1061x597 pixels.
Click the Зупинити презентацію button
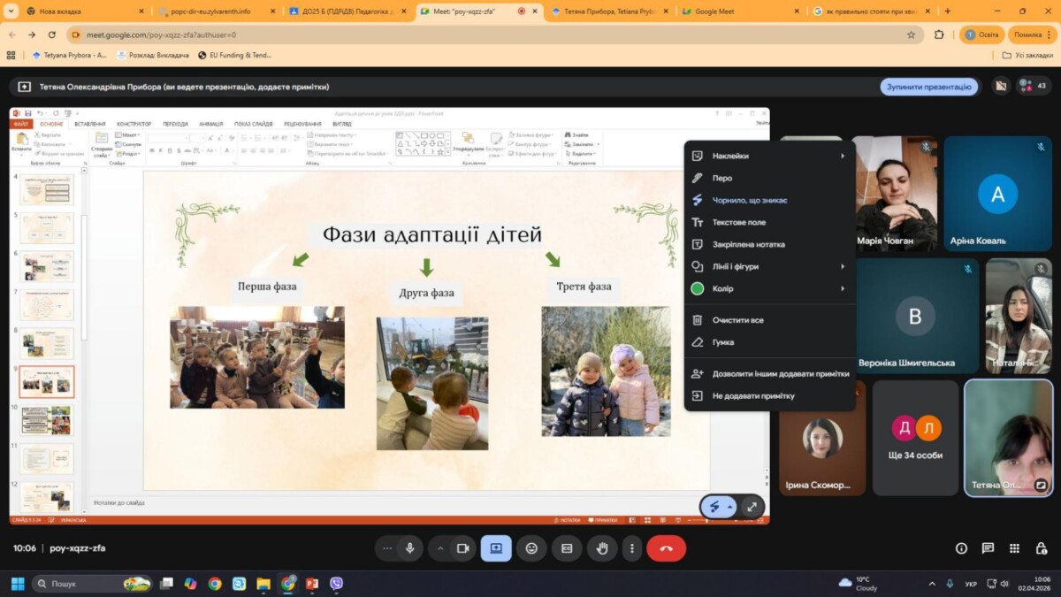(928, 87)
